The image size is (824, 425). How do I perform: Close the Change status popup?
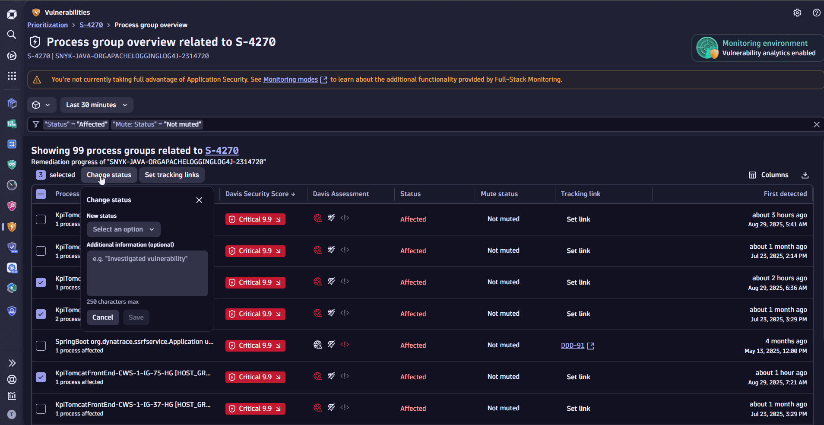coord(199,200)
